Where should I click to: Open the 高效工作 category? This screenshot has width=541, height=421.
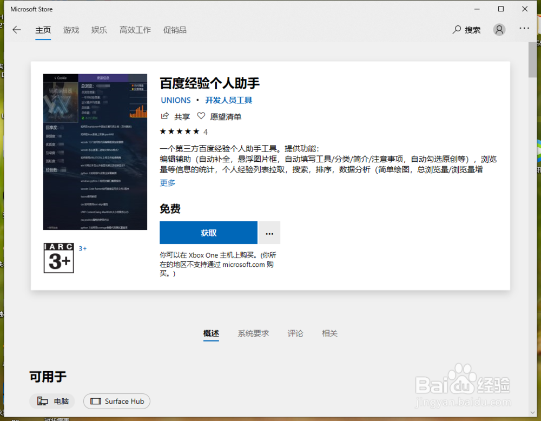point(135,30)
